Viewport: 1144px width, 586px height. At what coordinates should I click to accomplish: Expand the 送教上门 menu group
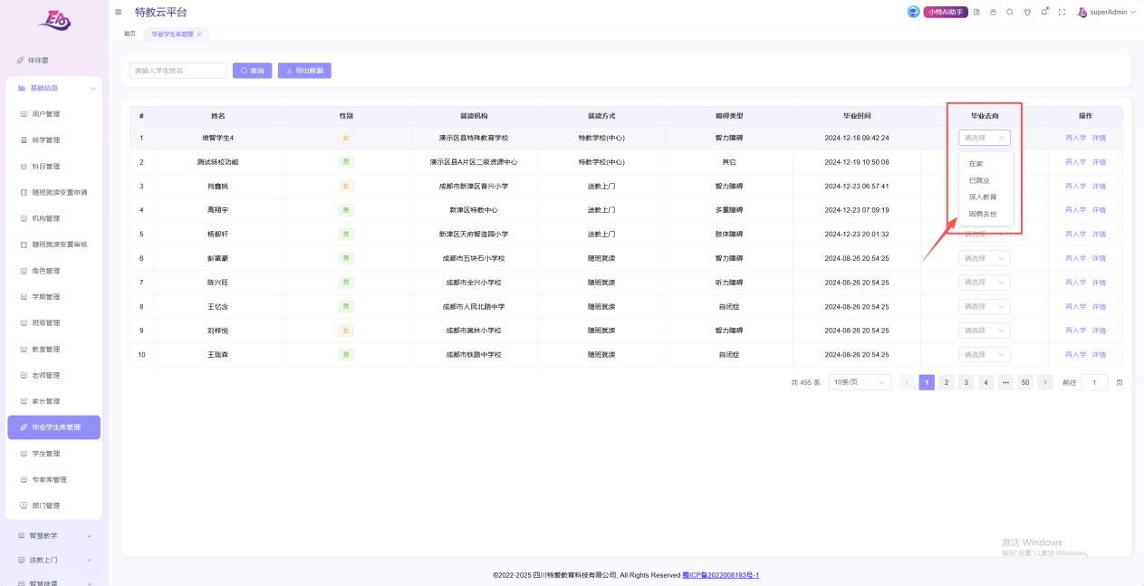[54, 560]
